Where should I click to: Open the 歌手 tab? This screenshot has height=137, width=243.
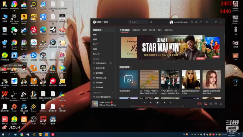tap(160, 30)
